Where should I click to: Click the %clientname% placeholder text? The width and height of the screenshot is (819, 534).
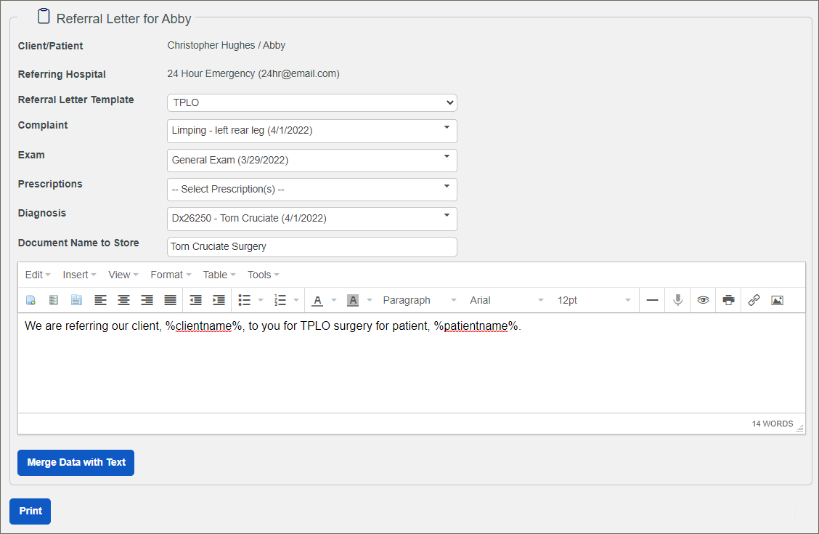[204, 326]
